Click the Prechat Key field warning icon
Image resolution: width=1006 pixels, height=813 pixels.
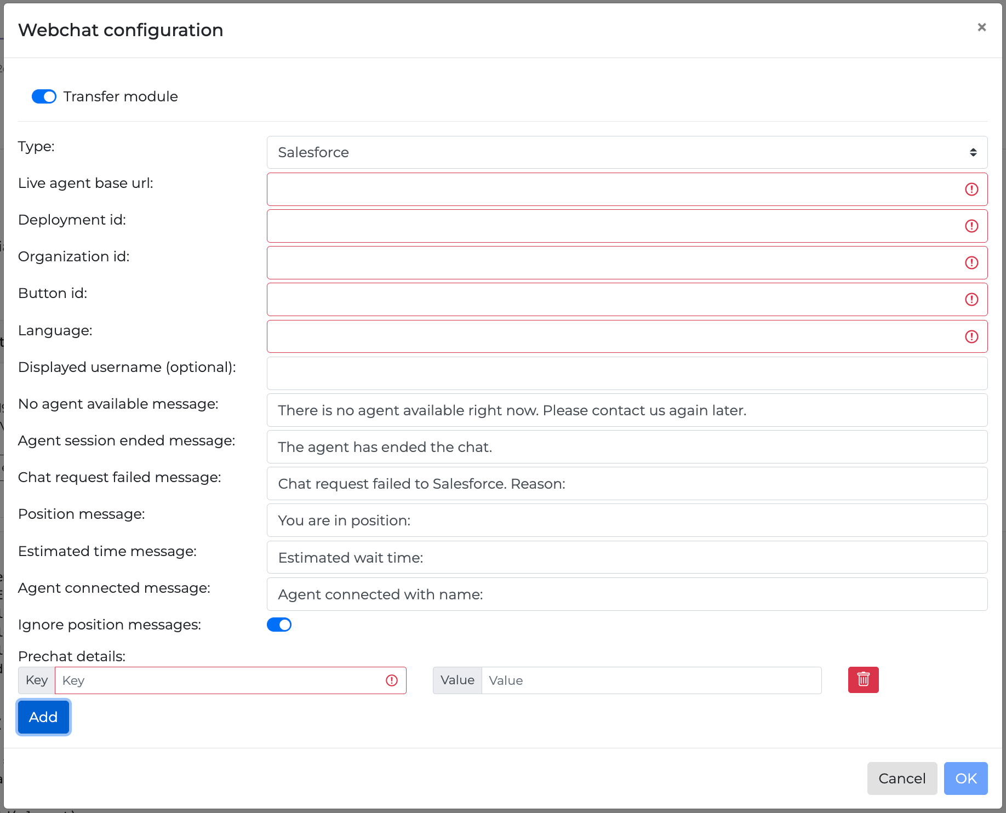point(391,680)
